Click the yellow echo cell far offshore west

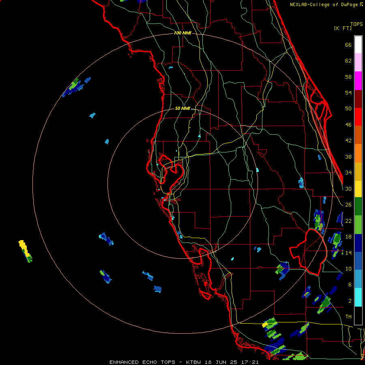pos(24,249)
